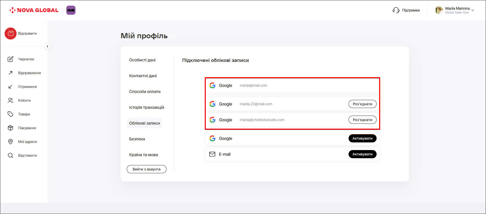Click the magnifier icon to track

[x=10, y=155]
